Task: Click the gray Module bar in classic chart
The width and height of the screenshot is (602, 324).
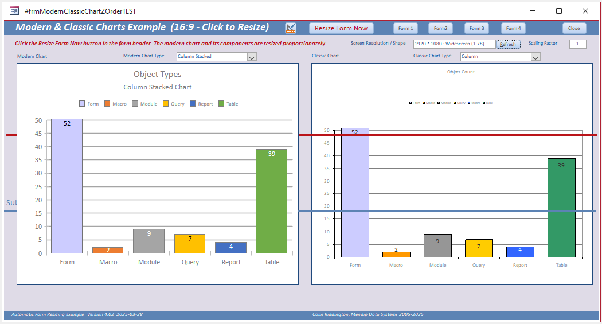Action: 437,245
